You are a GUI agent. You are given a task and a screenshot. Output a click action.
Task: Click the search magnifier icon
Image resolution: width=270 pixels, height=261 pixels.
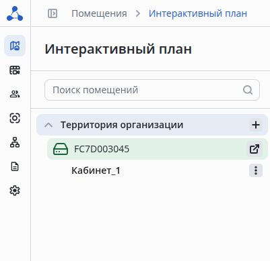point(248,90)
